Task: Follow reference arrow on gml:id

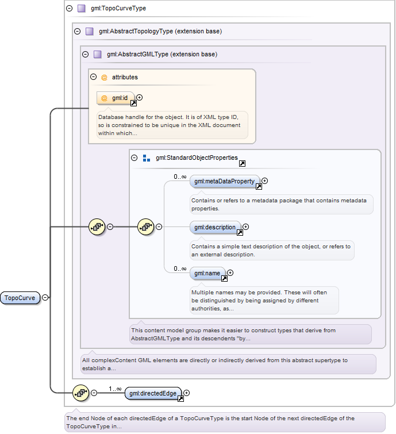Action: coord(134,103)
